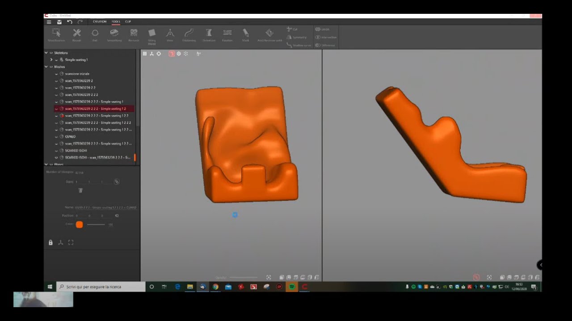Toggle visibility of scan_1575563239 2 2 2 mesh
572x321 pixels.
click(56, 95)
